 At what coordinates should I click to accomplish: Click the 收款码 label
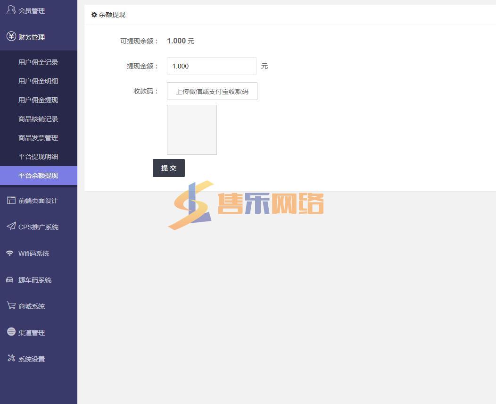(146, 91)
